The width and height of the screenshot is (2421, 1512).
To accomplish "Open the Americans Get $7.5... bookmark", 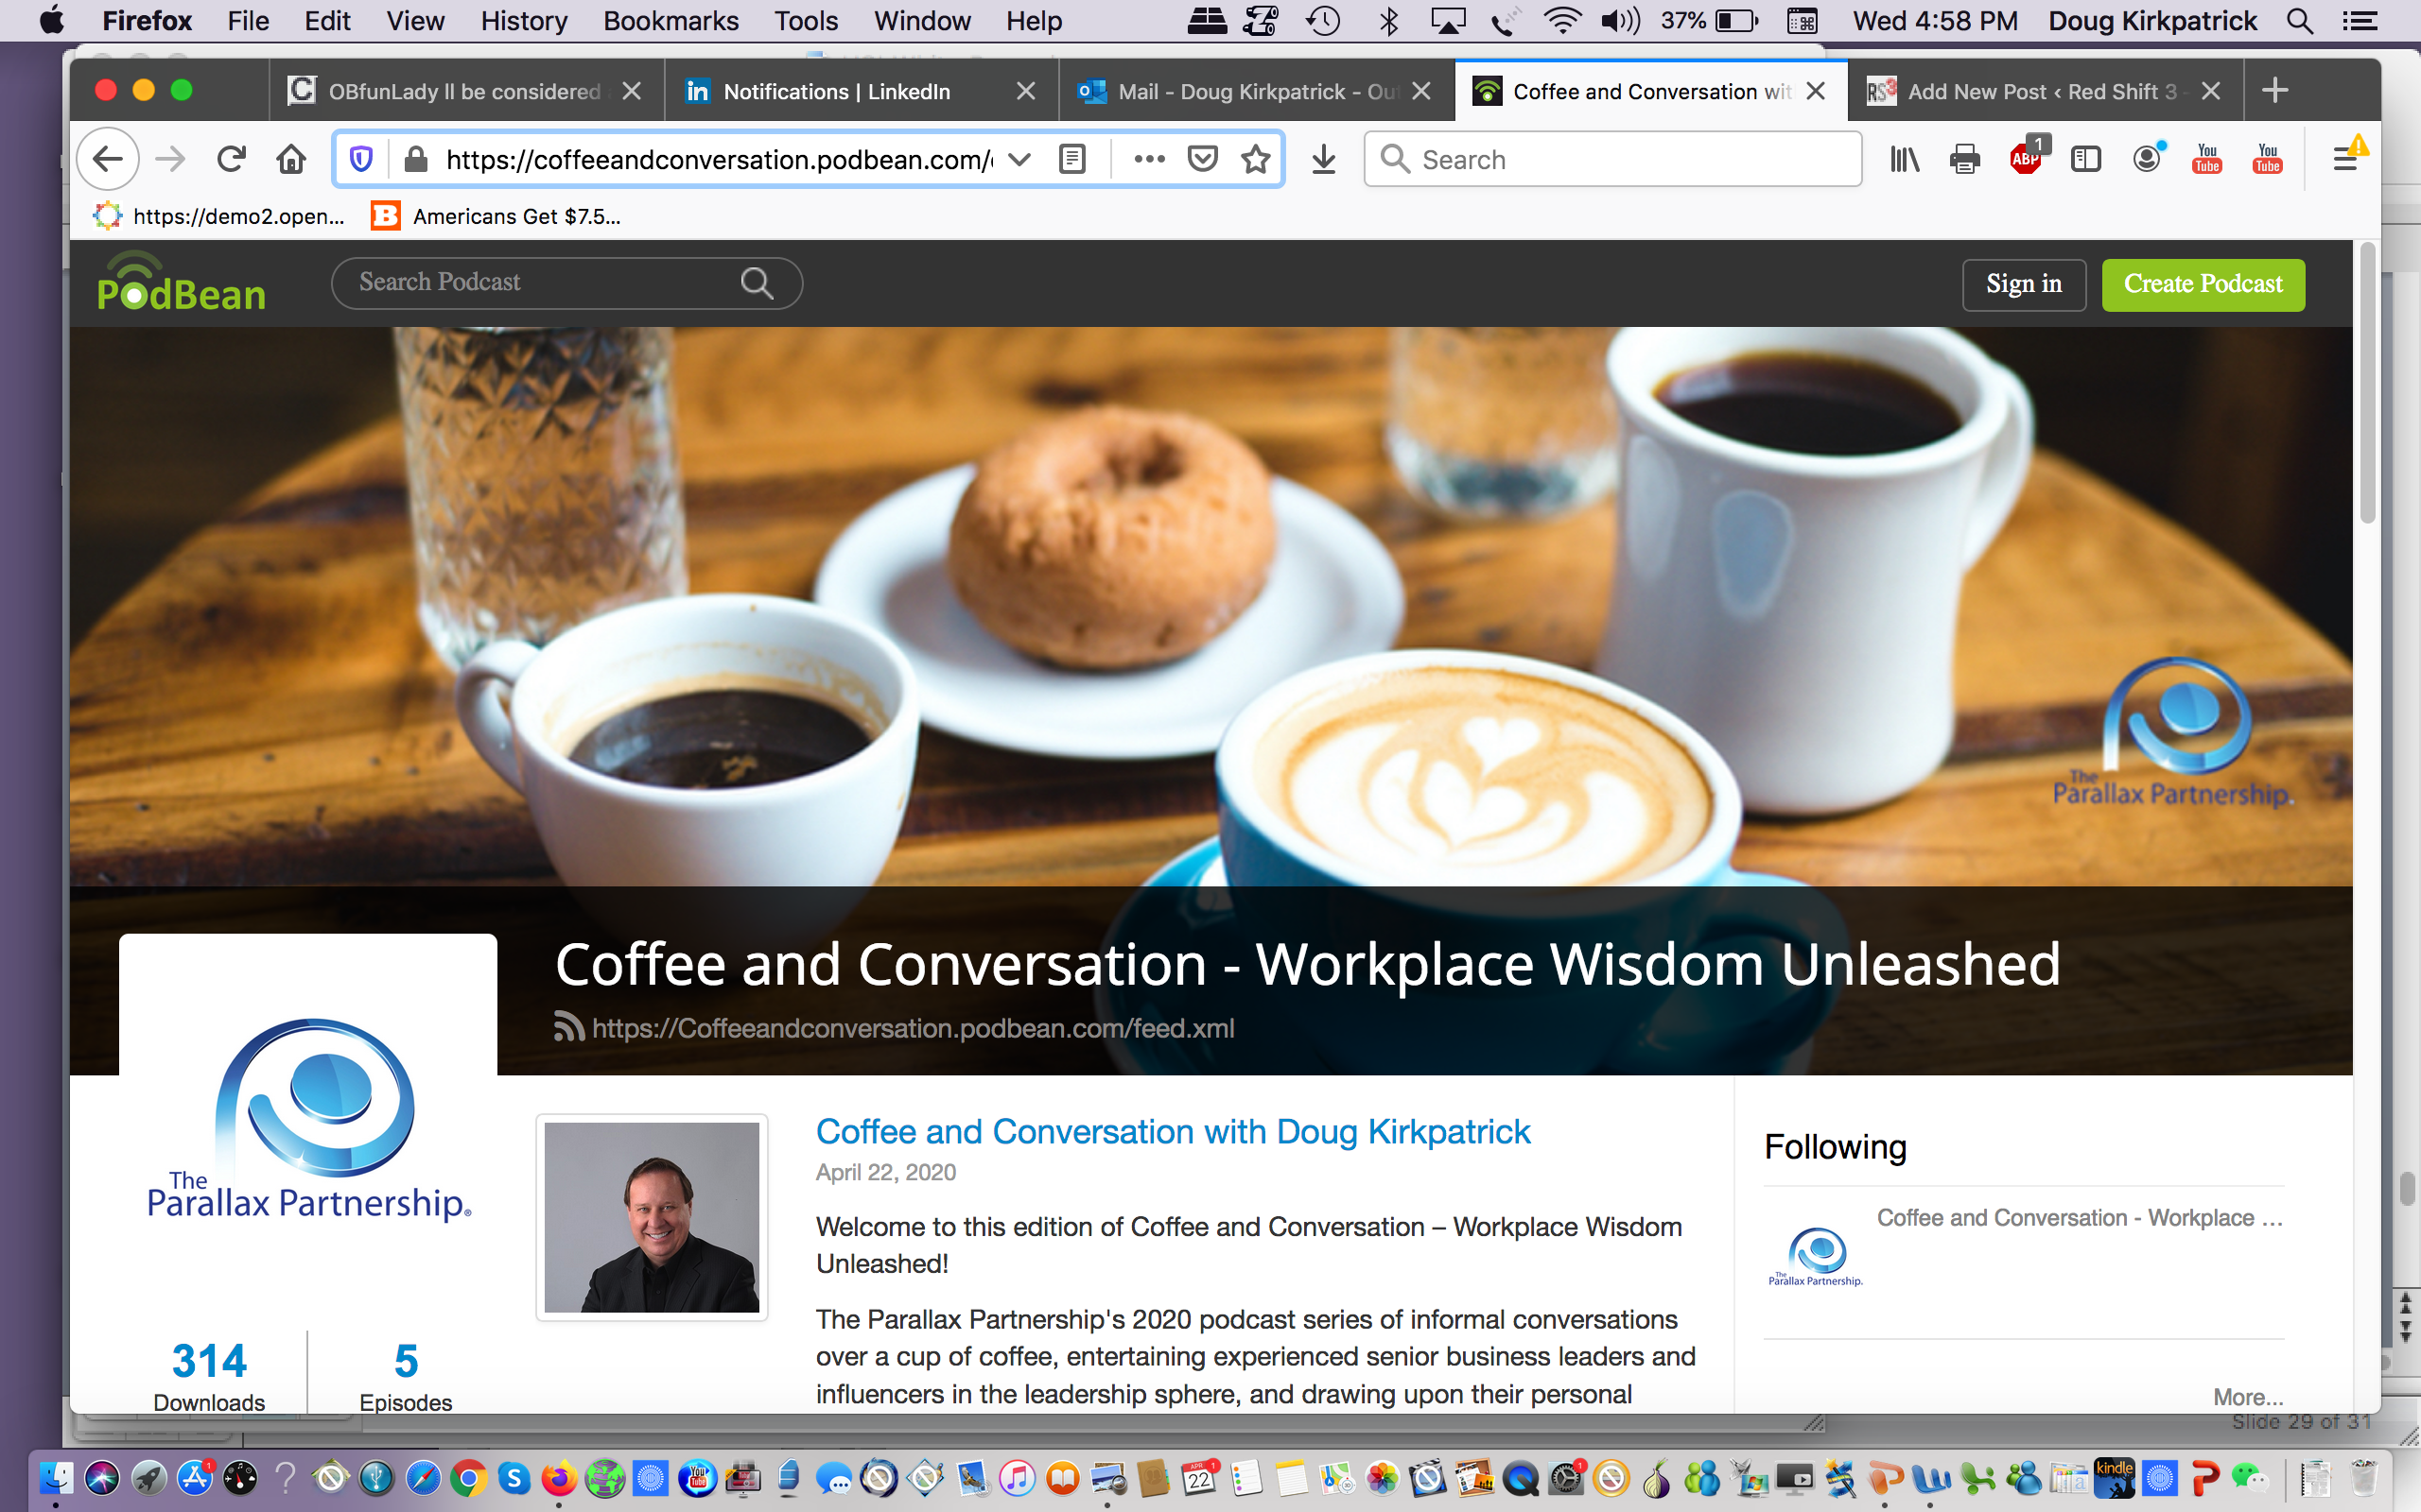I will [497, 216].
